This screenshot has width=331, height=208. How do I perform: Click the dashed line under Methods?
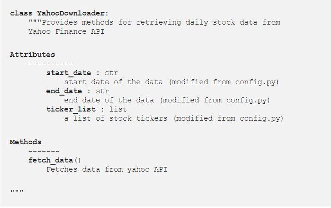(44, 151)
